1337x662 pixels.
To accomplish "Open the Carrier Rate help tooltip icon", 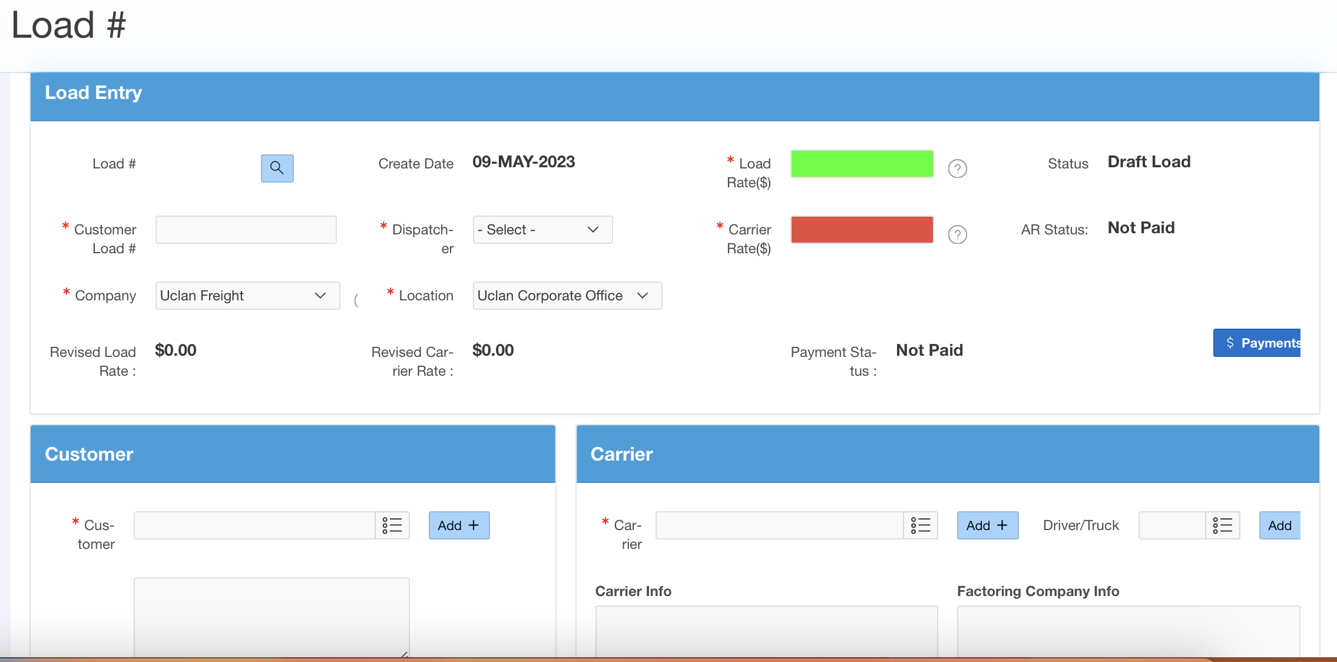I will click(x=957, y=234).
